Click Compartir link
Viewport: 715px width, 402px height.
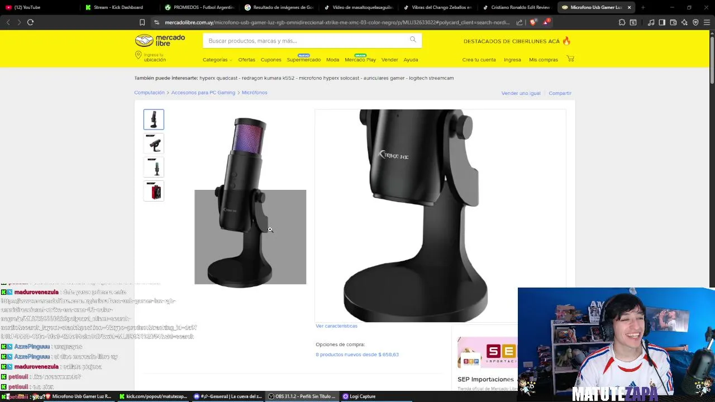point(560,93)
